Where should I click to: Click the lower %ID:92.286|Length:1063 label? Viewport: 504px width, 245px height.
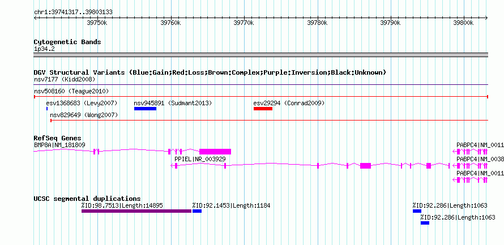point(458,217)
